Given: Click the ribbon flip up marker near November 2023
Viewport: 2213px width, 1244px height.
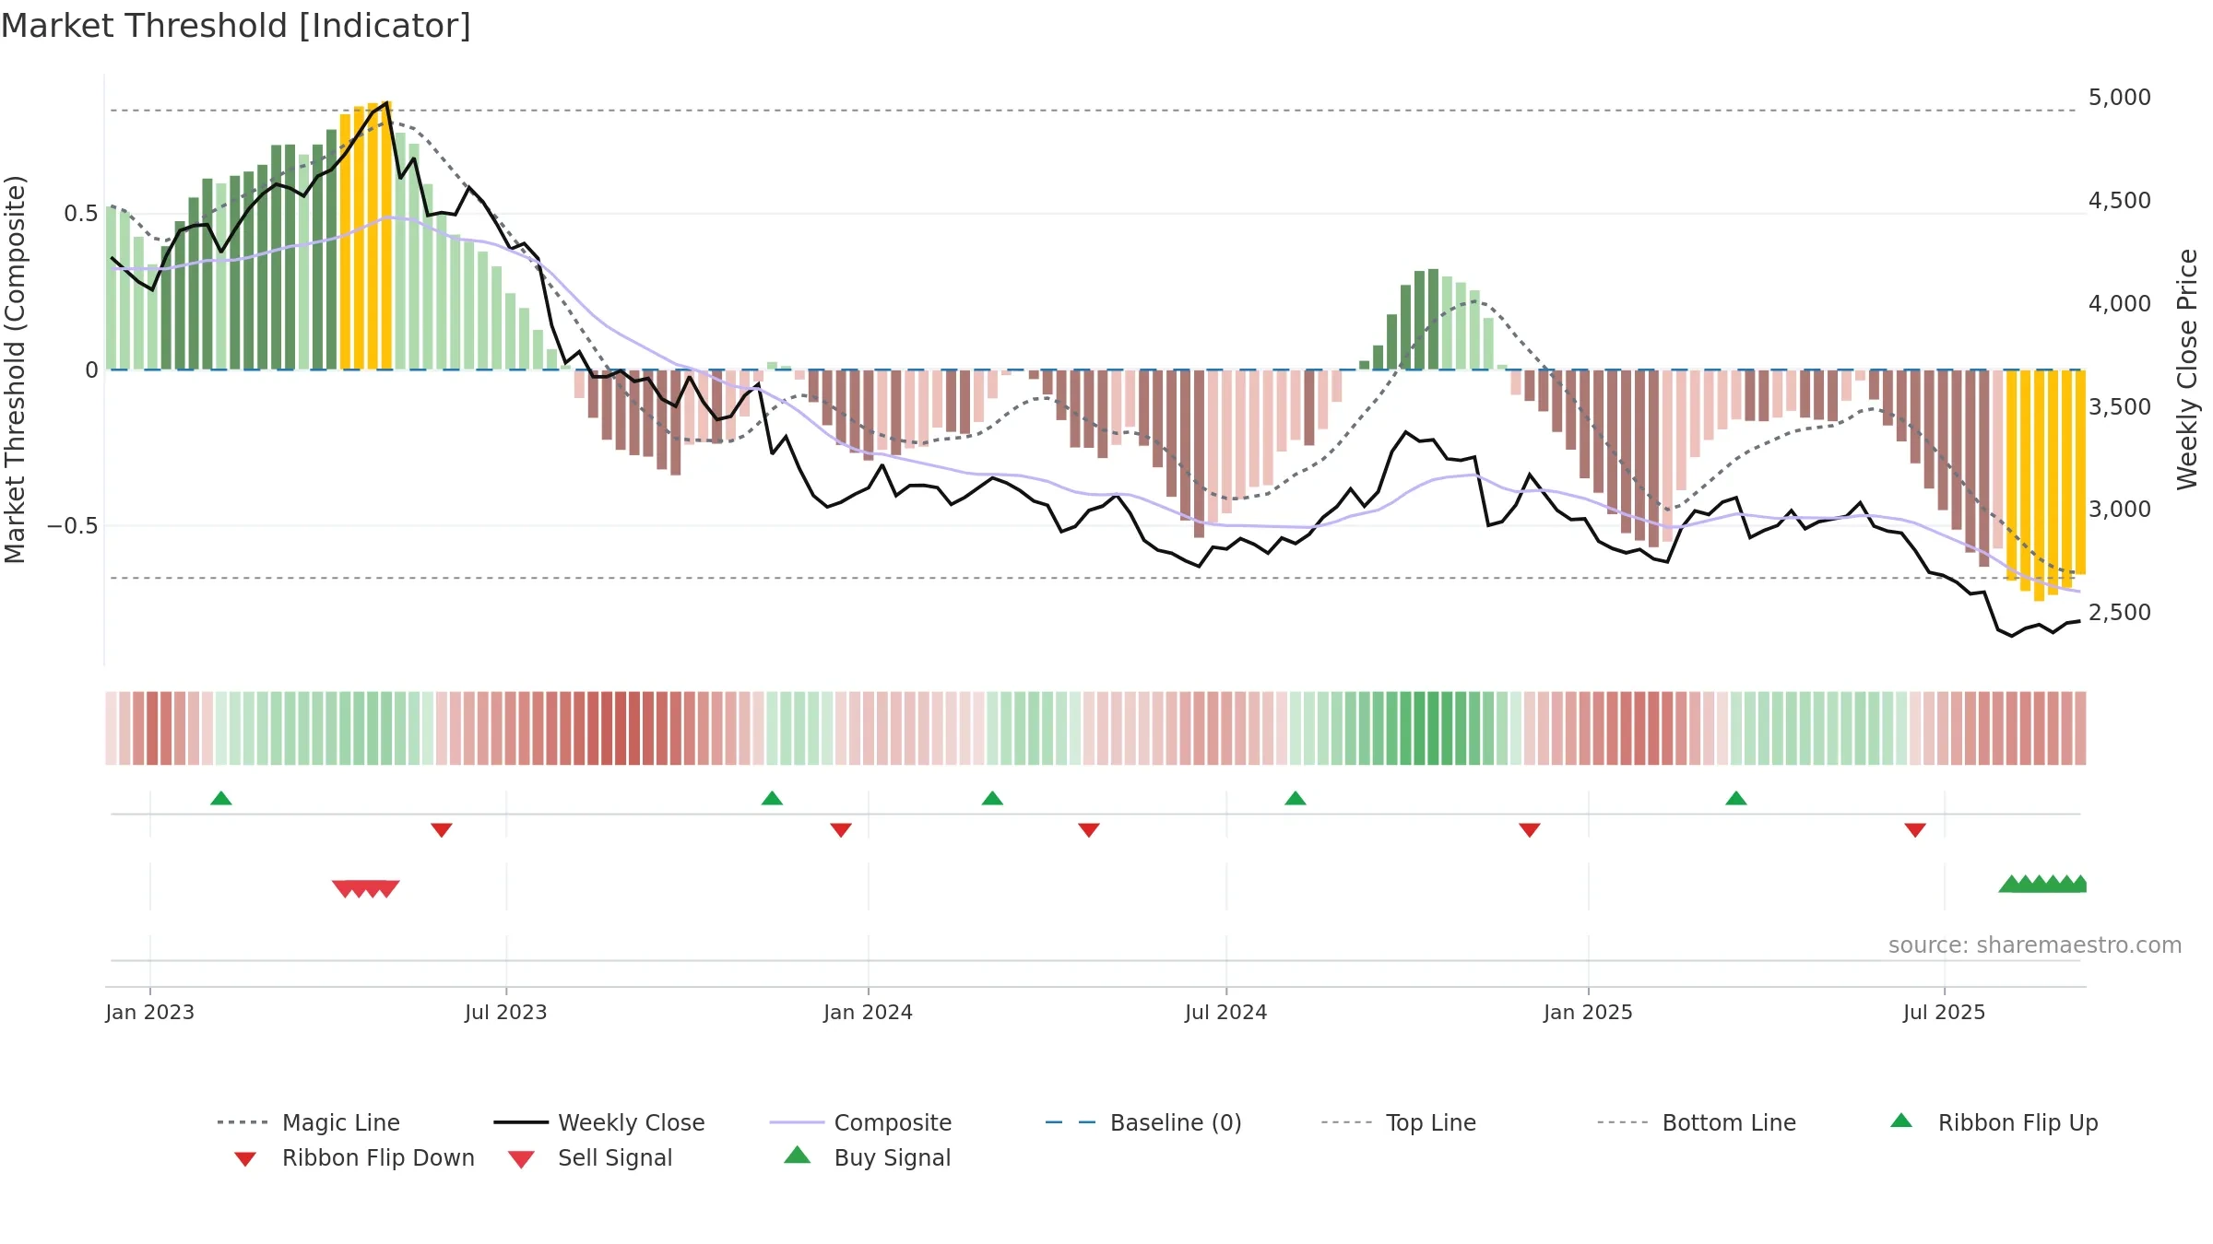Looking at the screenshot, I should pyautogui.click(x=772, y=798).
